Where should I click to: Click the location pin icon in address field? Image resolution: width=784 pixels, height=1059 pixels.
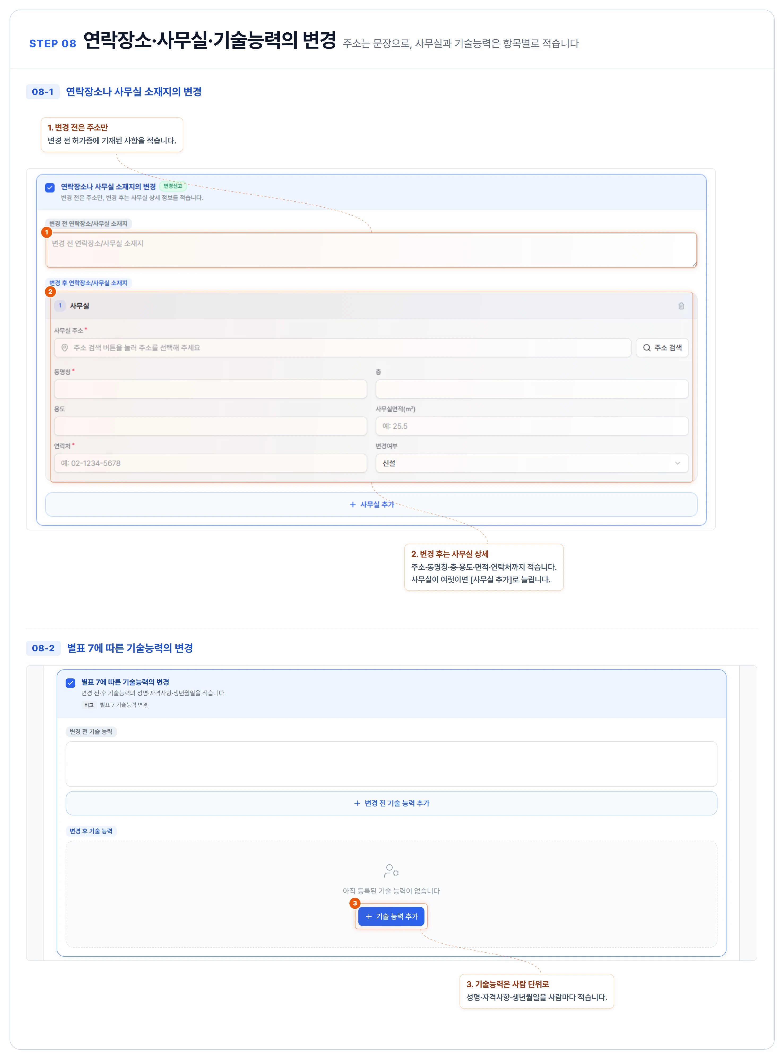[x=64, y=348]
